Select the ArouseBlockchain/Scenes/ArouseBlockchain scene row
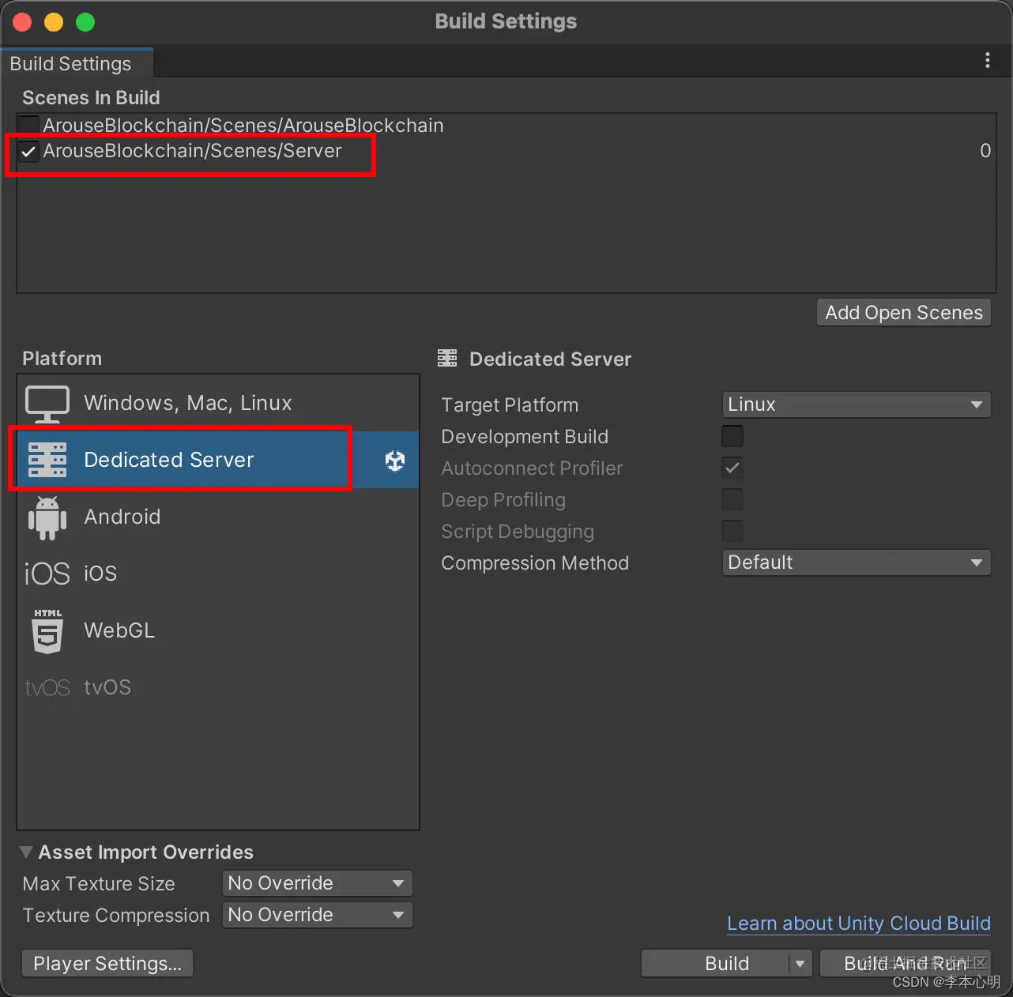The height and width of the screenshot is (997, 1013). pos(506,126)
